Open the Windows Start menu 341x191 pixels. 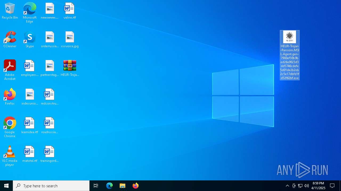tap(6, 186)
